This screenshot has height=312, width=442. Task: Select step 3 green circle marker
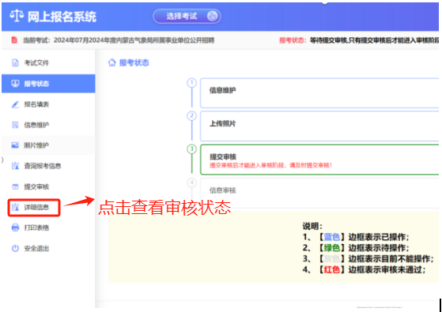click(x=191, y=149)
